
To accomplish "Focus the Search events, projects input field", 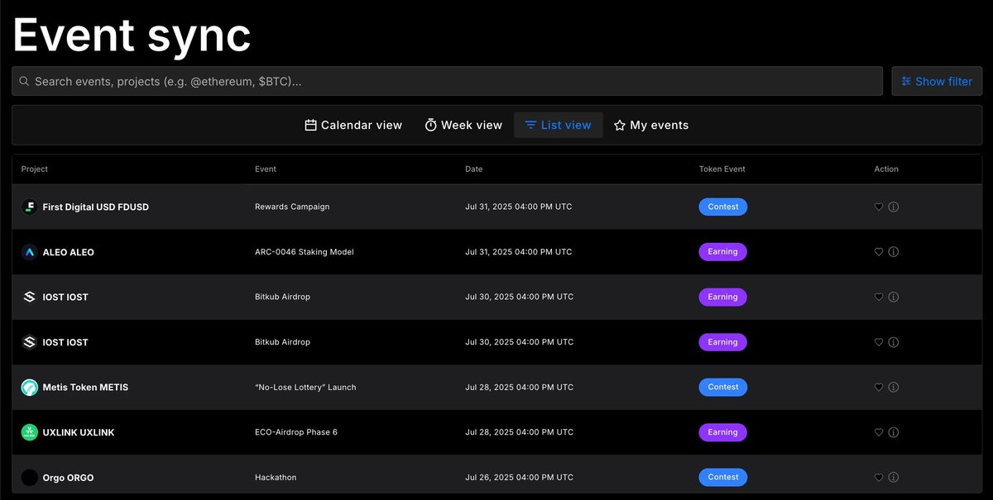I will tap(447, 81).
